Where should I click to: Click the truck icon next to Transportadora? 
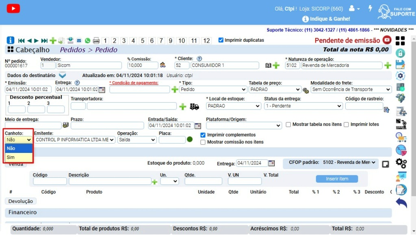(x=195, y=107)
